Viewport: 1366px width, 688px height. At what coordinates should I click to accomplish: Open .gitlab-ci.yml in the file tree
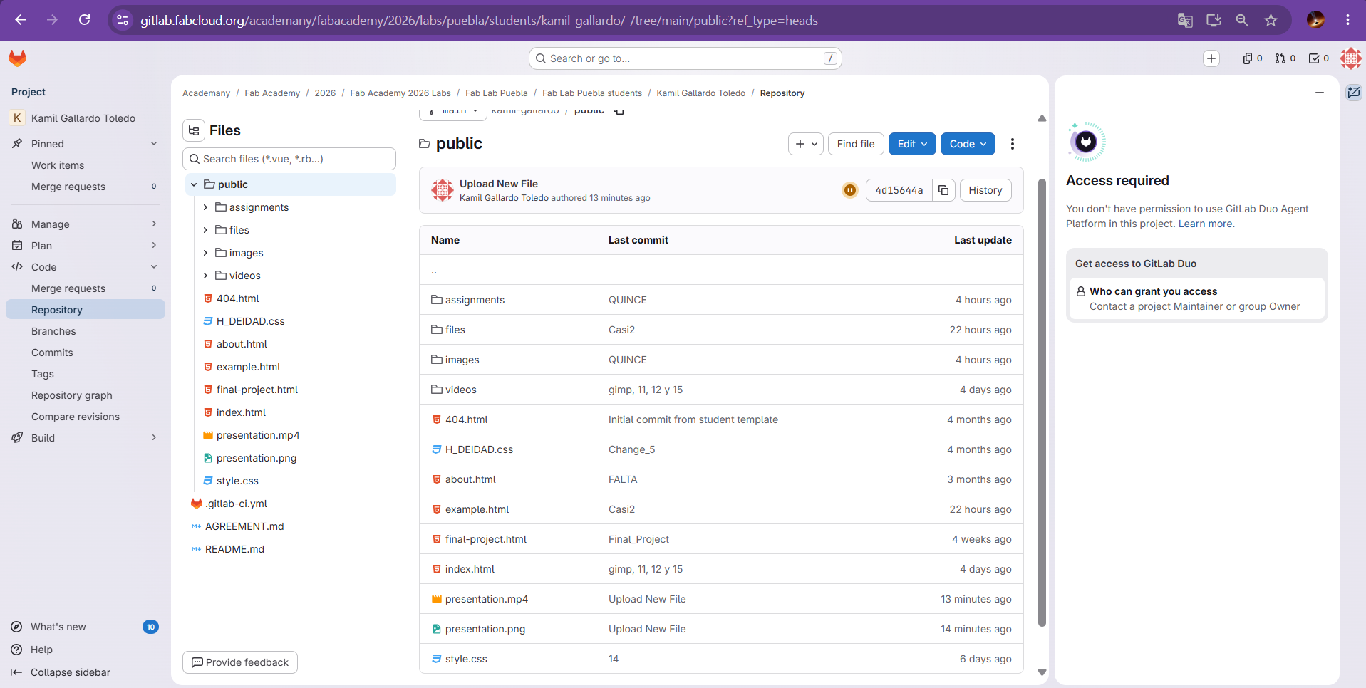coord(236,504)
